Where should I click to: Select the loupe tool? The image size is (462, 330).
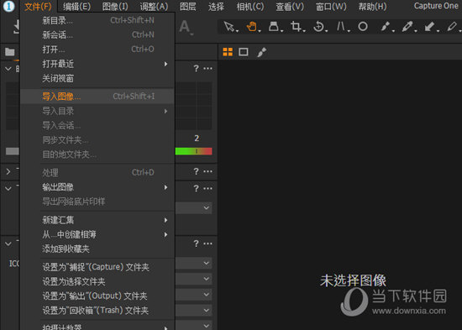point(275,27)
